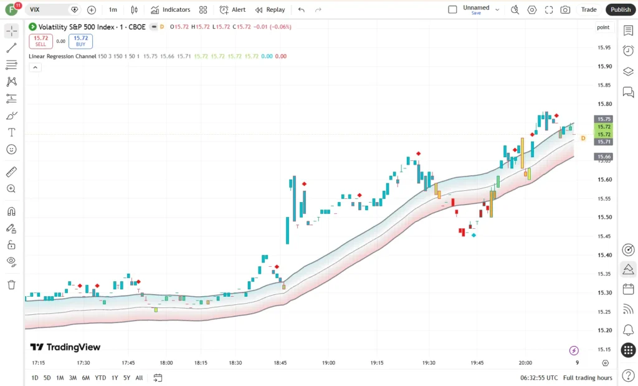Select the Text annotation tool
The height and width of the screenshot is (386, 638).
pyautogui.click(x=11, y=132)
